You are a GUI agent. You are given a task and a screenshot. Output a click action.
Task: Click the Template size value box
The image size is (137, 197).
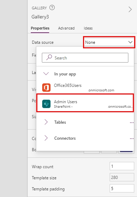122,177
